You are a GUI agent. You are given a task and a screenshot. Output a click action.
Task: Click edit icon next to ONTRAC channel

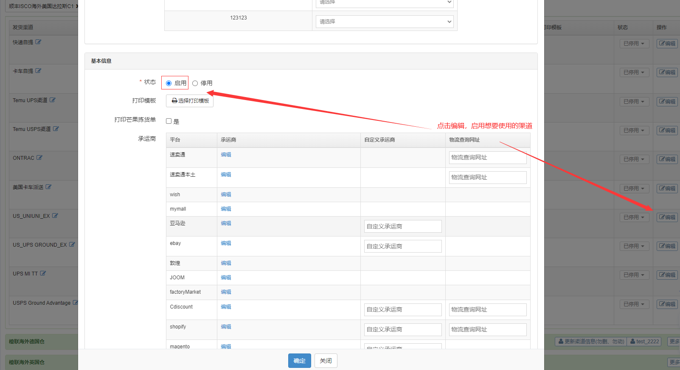click(x=39, y=158)
